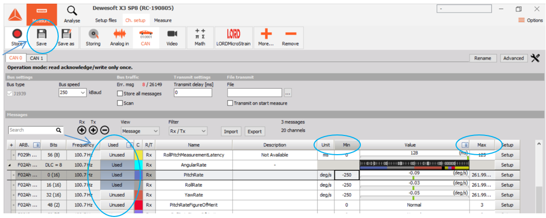Click column chooser icon in ARB. header
The image size is (546, 218).
tap(36, 145)
